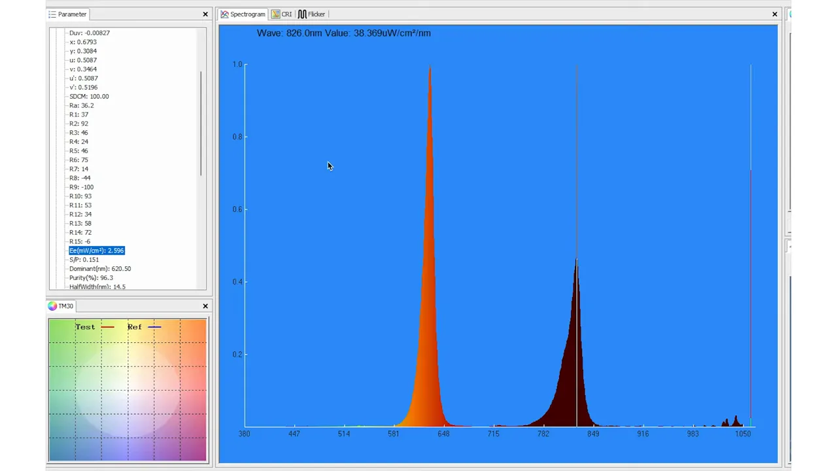Image resolution: width=837 pixels, height=471 pixels.
Task: Close the Parameter panel
Action: pyautogui.click(x=205, y=14)
